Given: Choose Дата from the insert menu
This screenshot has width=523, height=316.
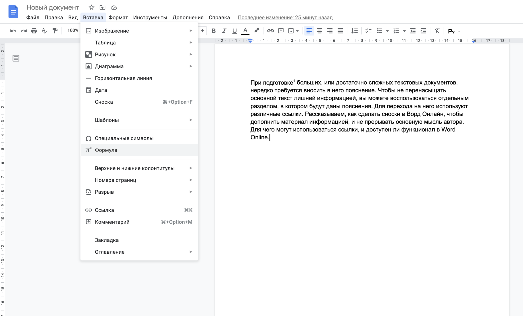Looking at the screenshot, I should coord(139,90).
